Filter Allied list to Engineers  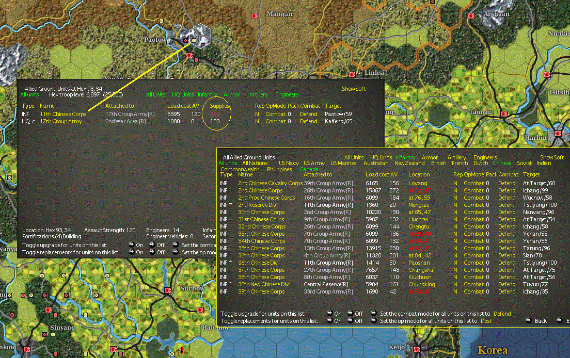pyautogui.click(x=485, y=157)
